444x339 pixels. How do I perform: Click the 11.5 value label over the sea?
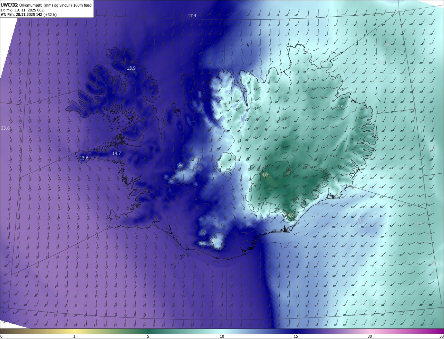[x=362, y=220]
